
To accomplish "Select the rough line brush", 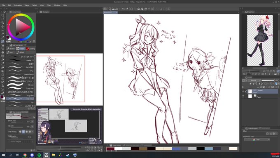I will coord(20,95).
